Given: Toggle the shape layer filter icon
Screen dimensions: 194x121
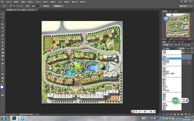Looking at the screenshot, I should tap(186, 45).
